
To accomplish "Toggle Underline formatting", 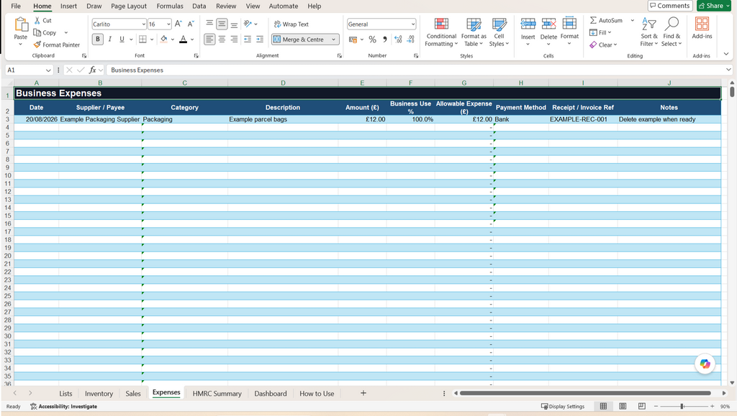I will click(122, 39).
